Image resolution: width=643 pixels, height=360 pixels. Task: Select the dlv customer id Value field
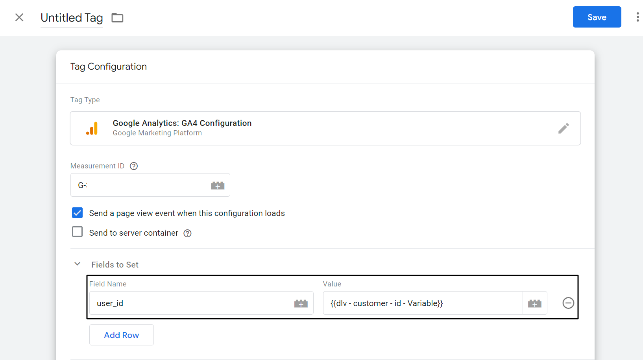pos(423,303)
